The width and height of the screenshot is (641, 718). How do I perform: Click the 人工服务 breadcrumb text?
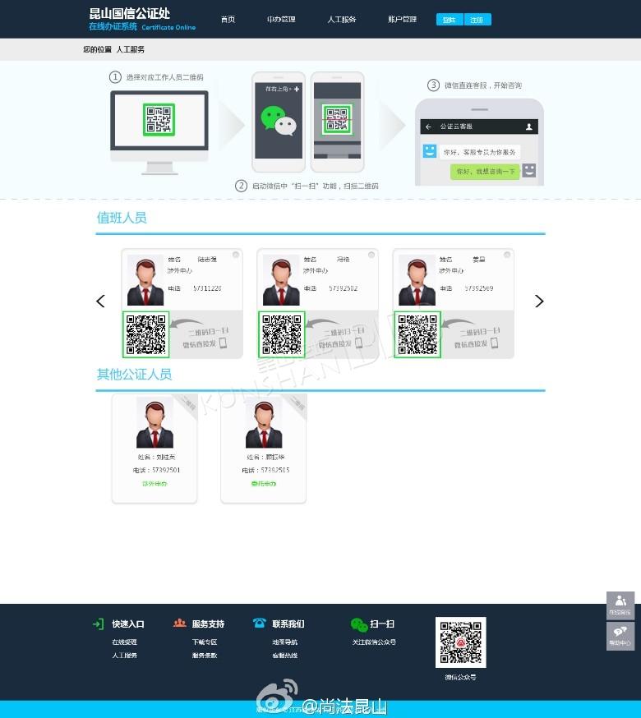tap(130, 49)
